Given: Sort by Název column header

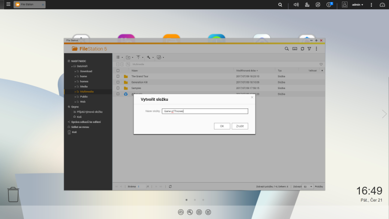Looking at the screenshot, I should click(x=135, y=71).
